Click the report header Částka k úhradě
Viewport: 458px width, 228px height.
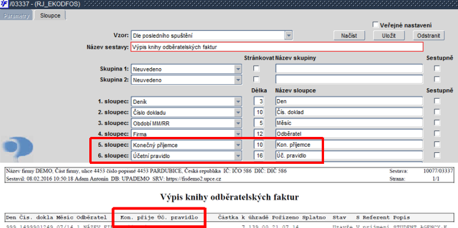click(244, 218)
